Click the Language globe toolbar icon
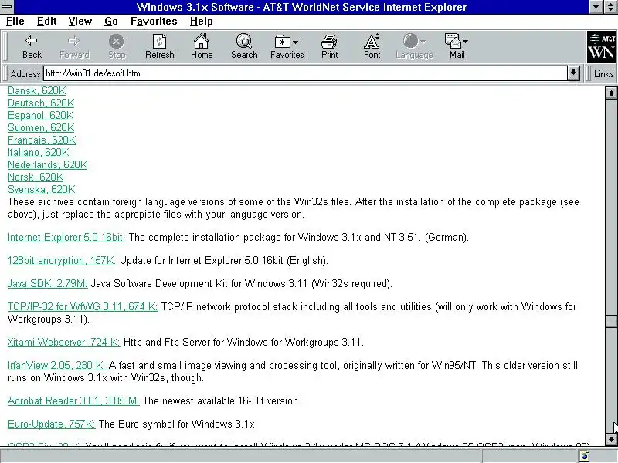This screenshot has width=618, height=463. [x=410, y=41]
